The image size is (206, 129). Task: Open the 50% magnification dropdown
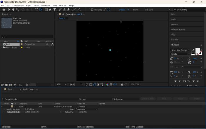61,84
